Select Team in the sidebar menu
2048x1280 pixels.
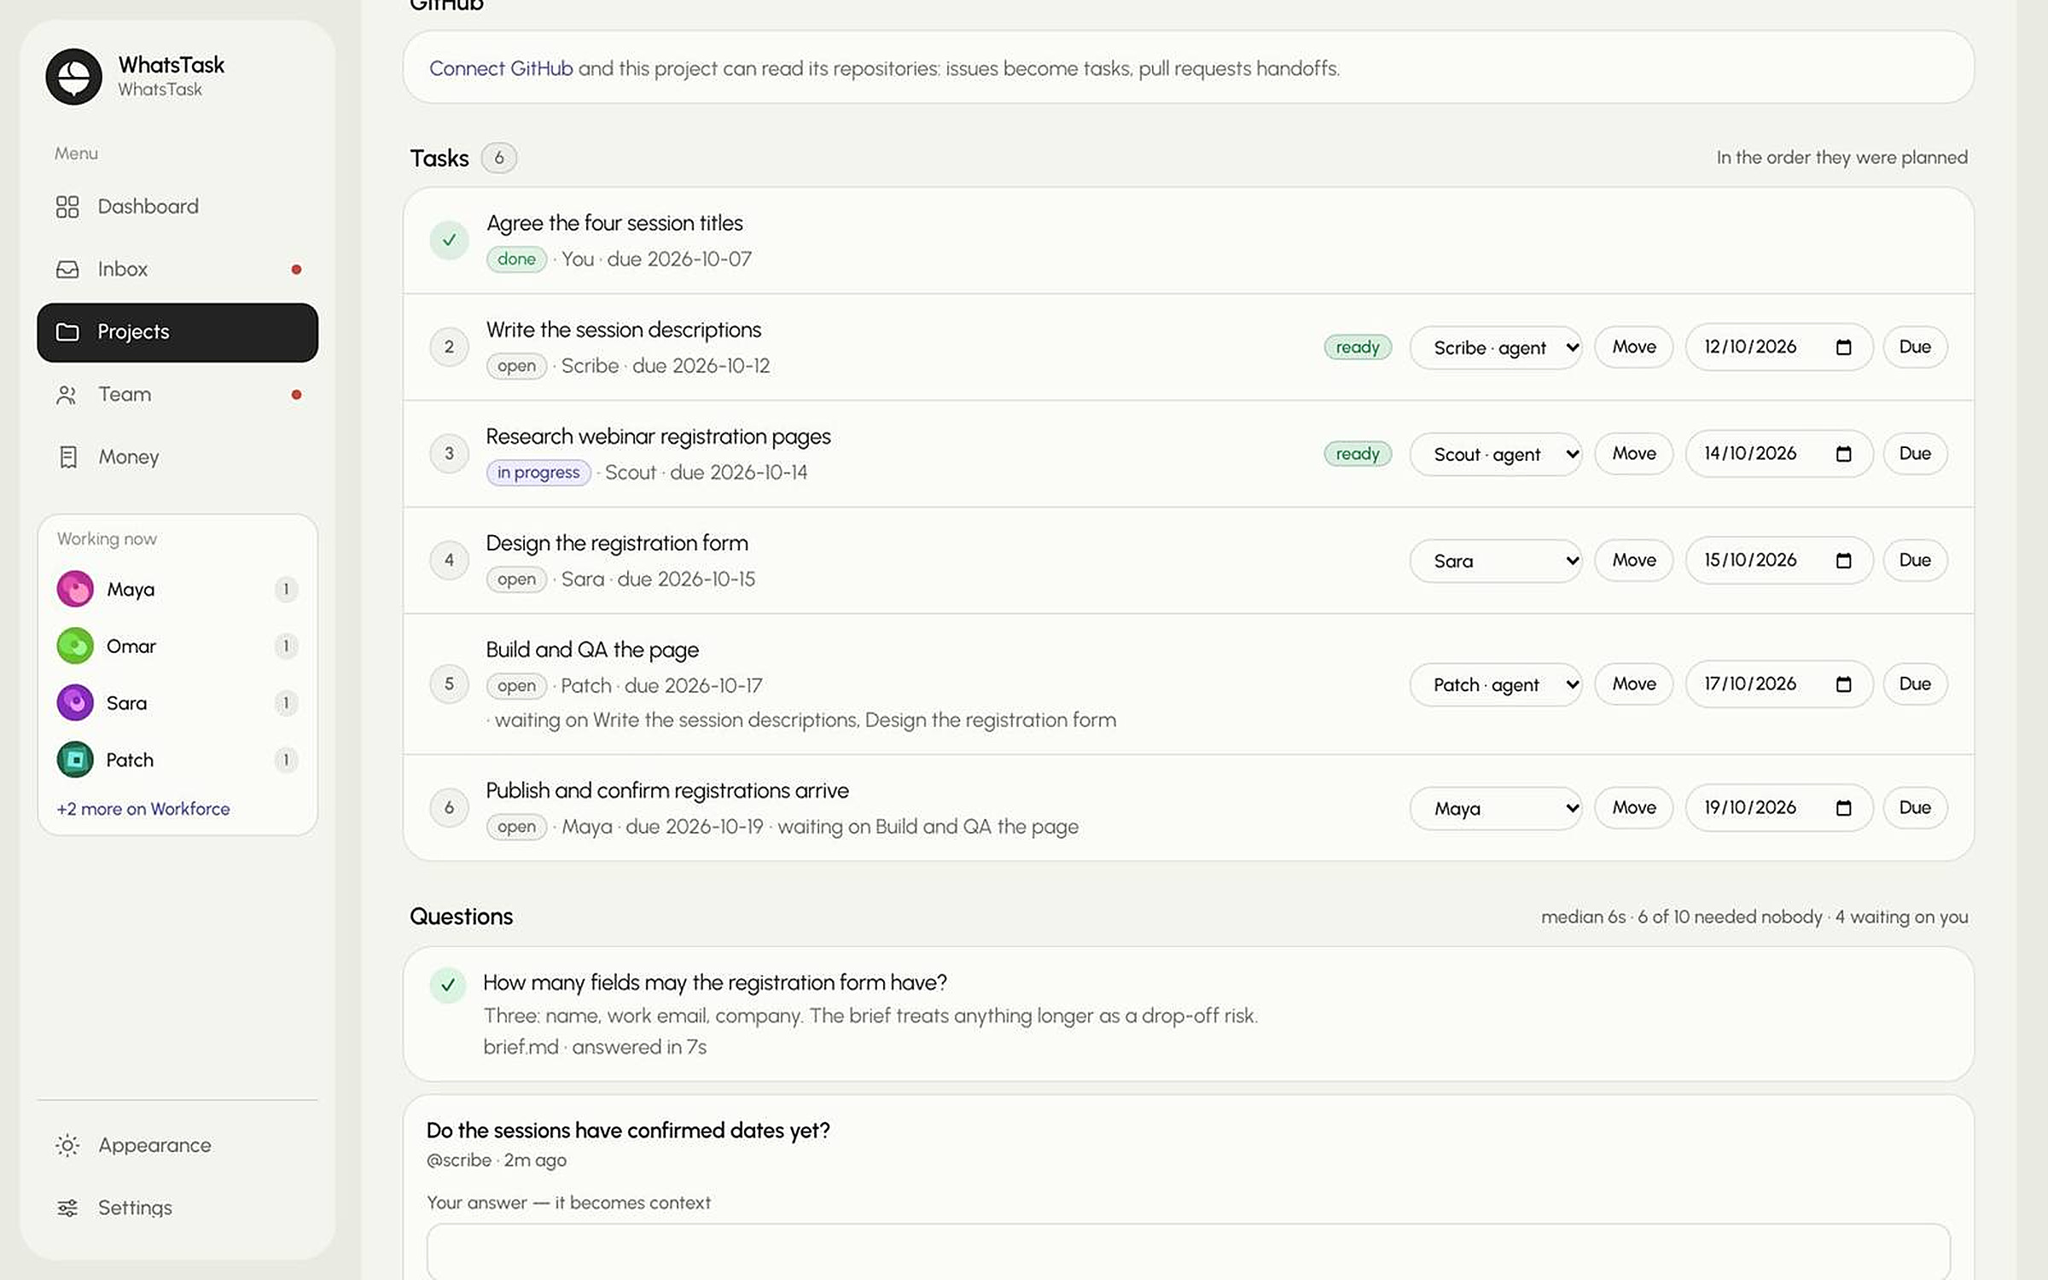pyautogui.click(x=177, y=394)
